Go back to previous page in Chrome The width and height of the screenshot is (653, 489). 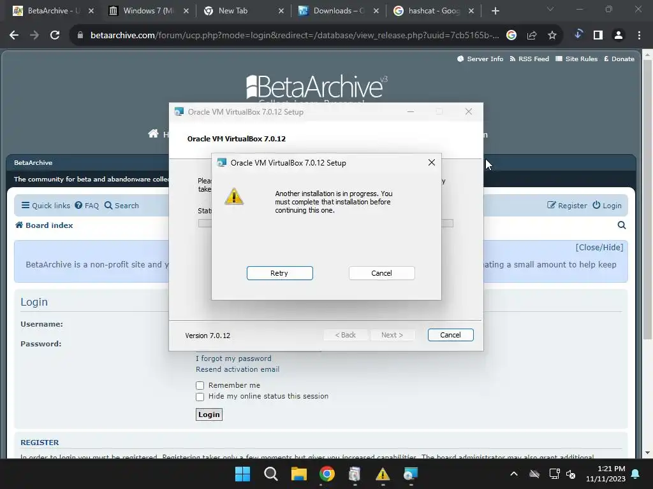pyautogui.click(x=14, y=36)
